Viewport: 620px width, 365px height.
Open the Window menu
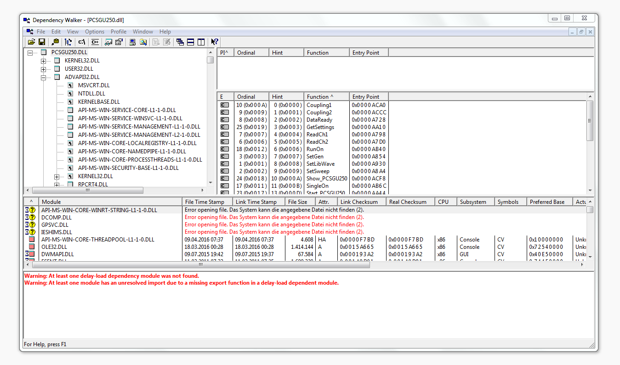[x=143, y=32]
